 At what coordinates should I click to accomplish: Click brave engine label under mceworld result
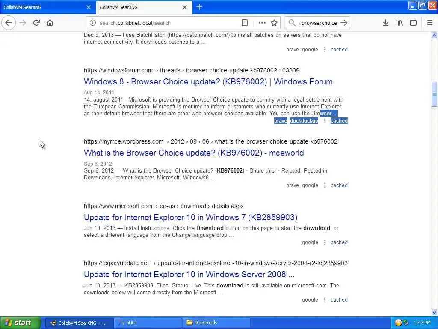click(x=293, y=185)
